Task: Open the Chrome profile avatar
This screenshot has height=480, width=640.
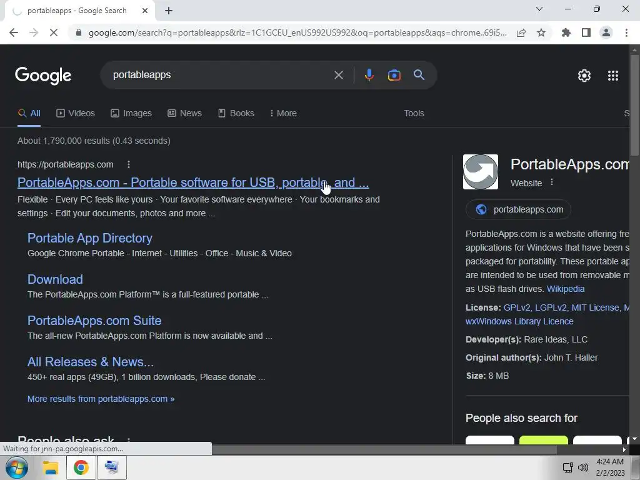Action: 606,32
